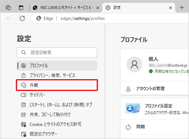This screenshot has height=139, width=189.
Task: Click the default browser icon
Action: [23, 134]
